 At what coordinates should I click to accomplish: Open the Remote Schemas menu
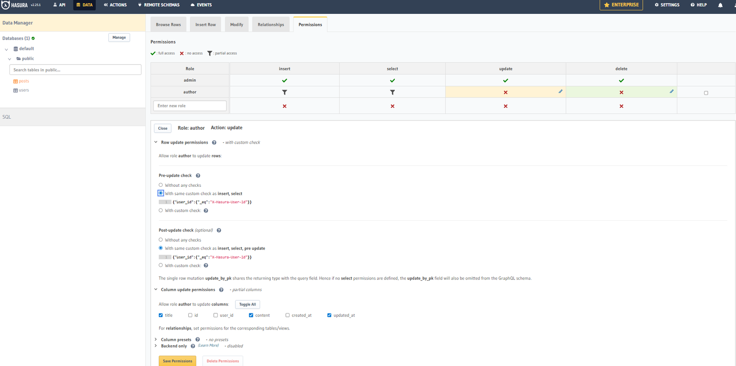pyautogui.click(x=159, y=5)
